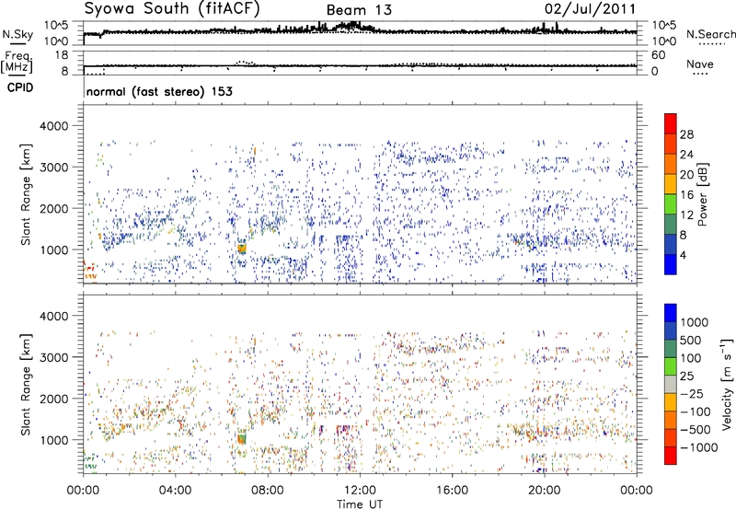Click the '12:00' time axis label

coord(360,491)
